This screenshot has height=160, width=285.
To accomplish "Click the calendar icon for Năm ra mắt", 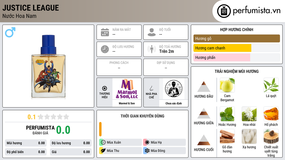I will click(x=105, y=32).
